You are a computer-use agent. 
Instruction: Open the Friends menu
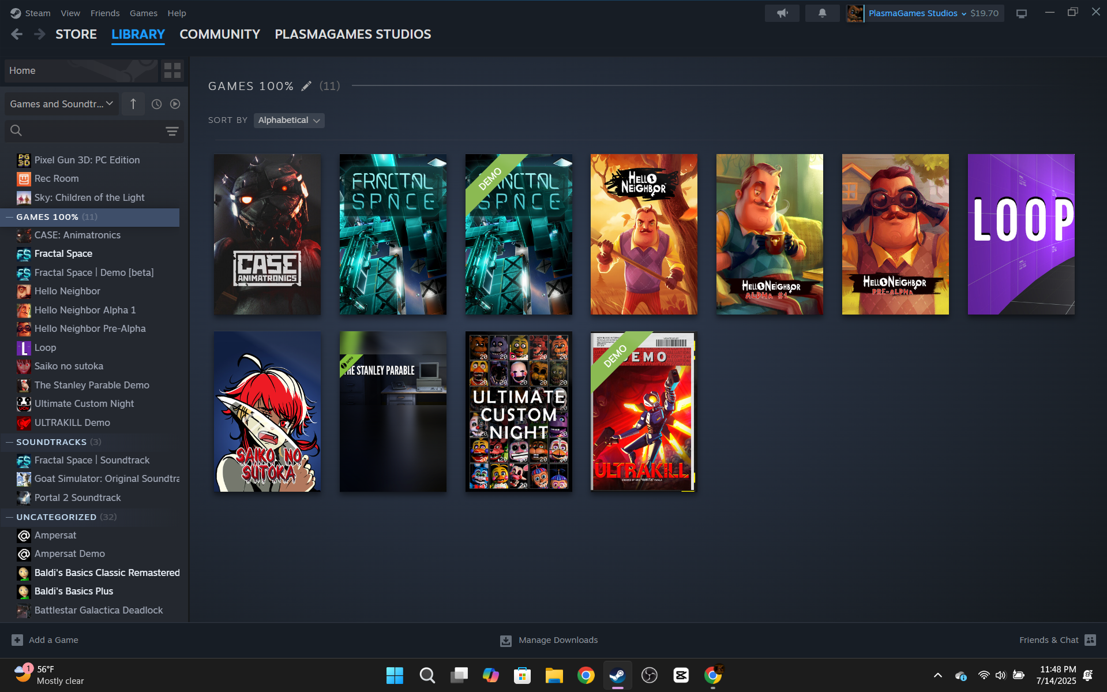pyautogui.click(x=105, y=13)
